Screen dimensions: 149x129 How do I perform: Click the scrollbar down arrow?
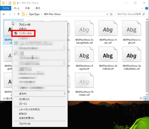(147, 94)
